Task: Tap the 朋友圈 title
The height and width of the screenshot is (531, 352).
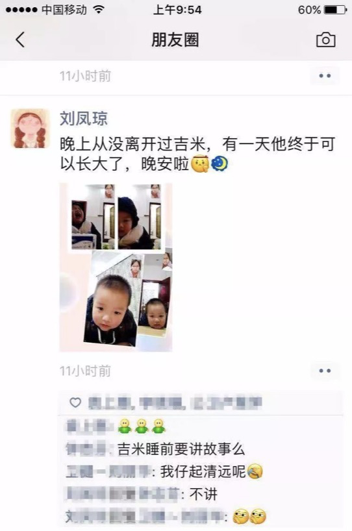Action: coord(175,40)
